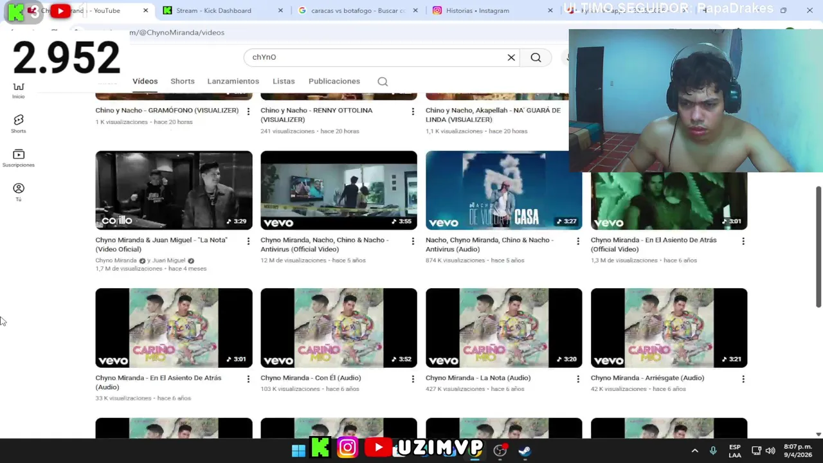Open Antivirus (Official Video) title link
Screen dimensions: 823x463
(x=325, y=244)
